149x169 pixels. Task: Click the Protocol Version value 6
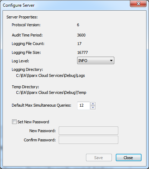coord(78,25)
